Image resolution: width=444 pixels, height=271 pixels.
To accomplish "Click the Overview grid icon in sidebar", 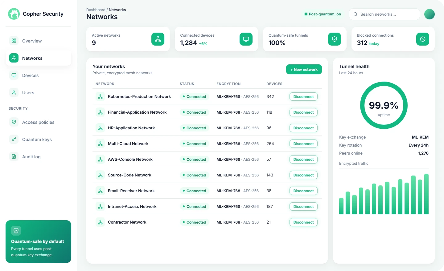I will pos(14,41).
